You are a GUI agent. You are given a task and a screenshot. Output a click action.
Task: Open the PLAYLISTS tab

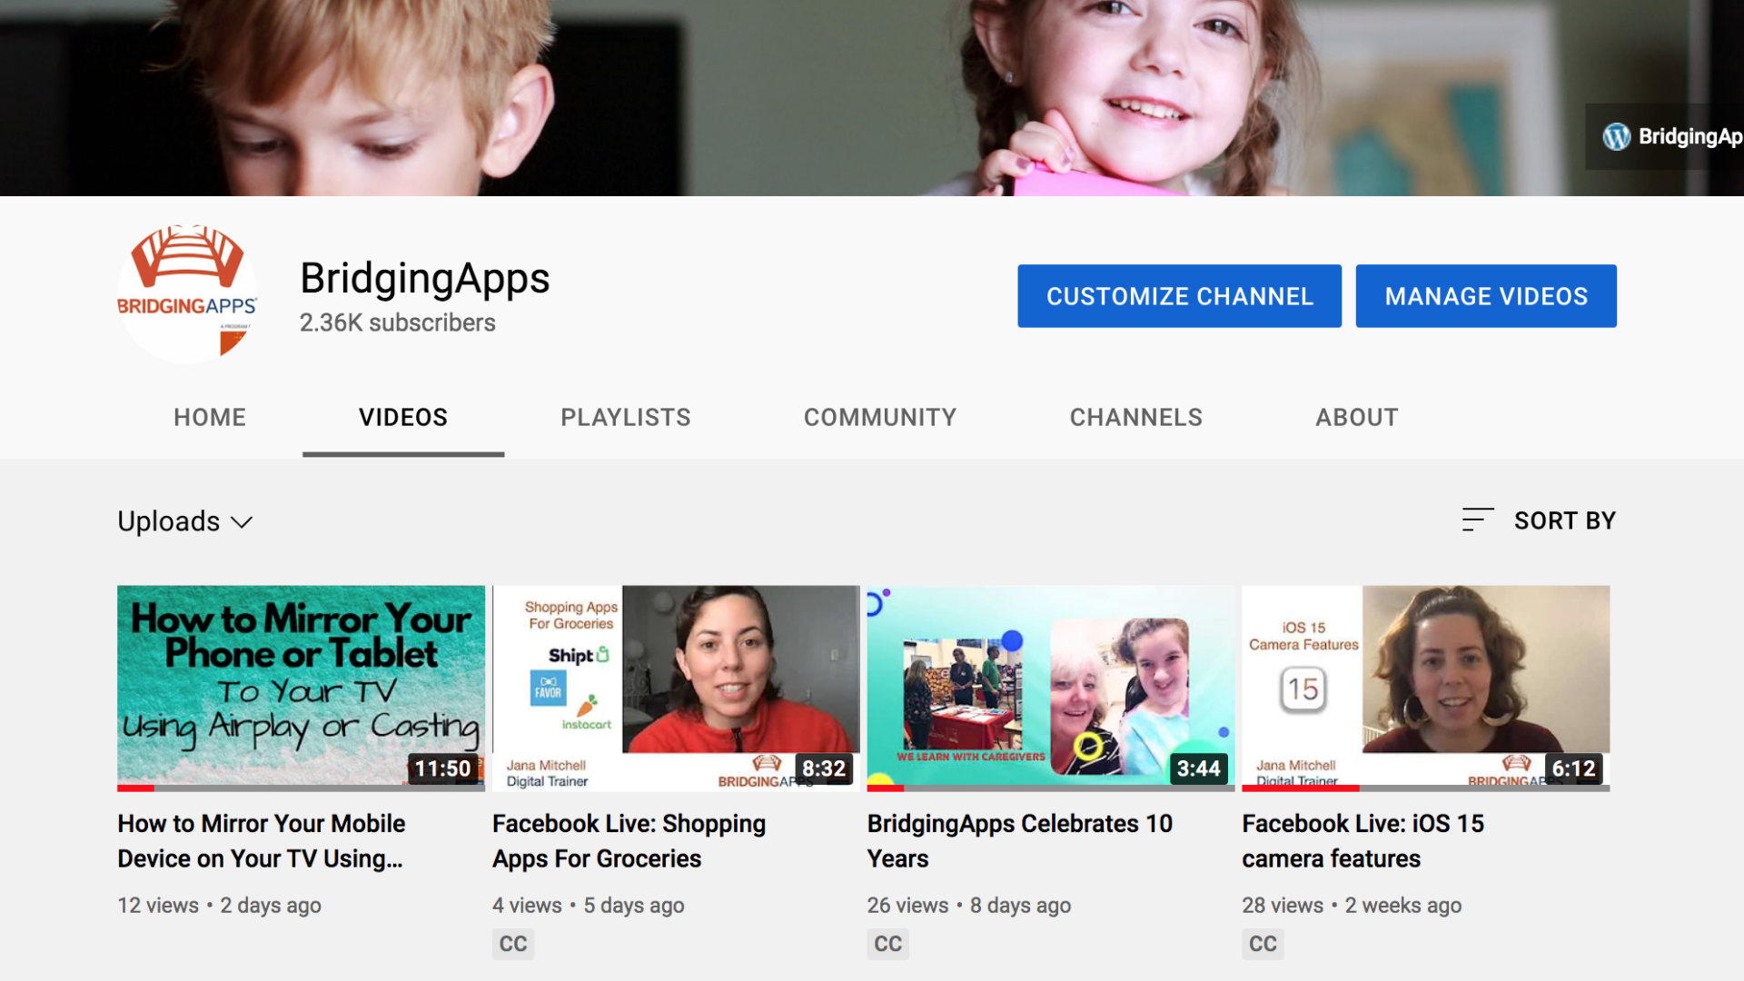pos(626,417)
